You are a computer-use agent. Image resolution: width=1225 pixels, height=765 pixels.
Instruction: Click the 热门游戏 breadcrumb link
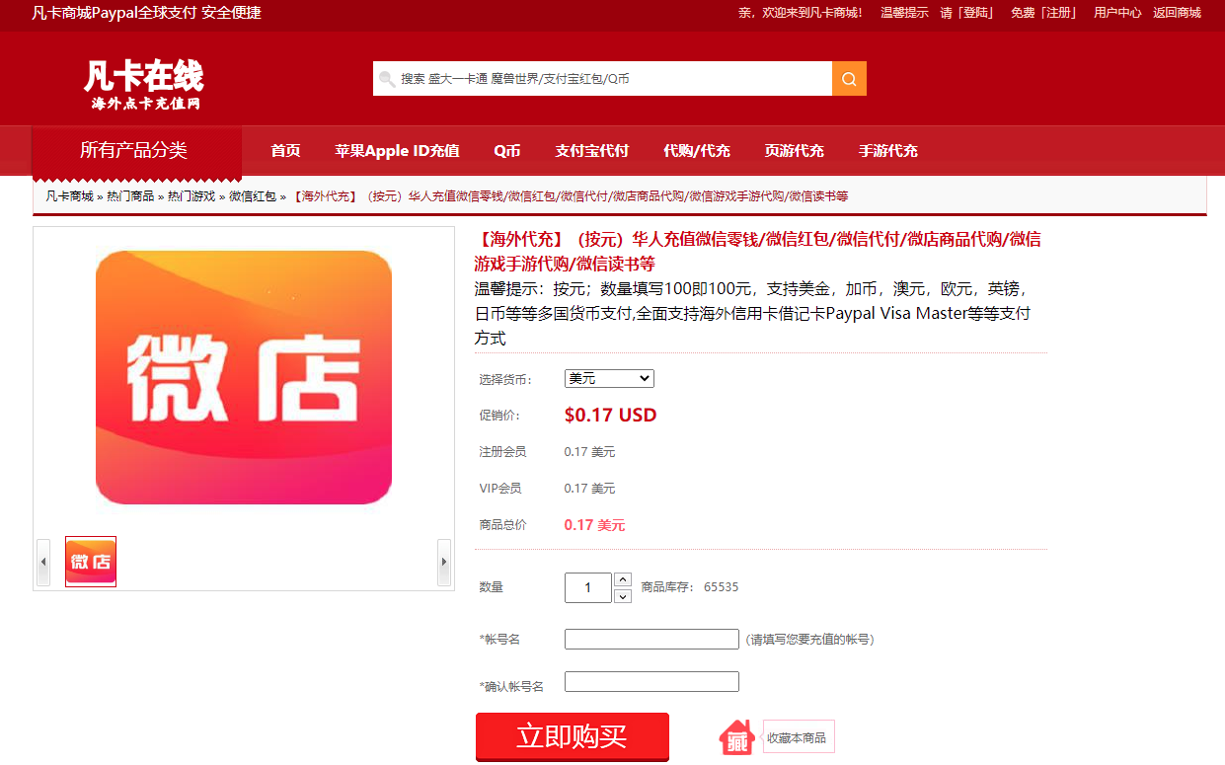(191, 196)
